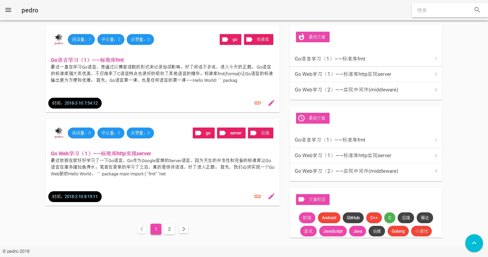The width and height of the screenshot is (488, 257).
Task: Select the 后端 chip in tag cloud
Action: 406,218
